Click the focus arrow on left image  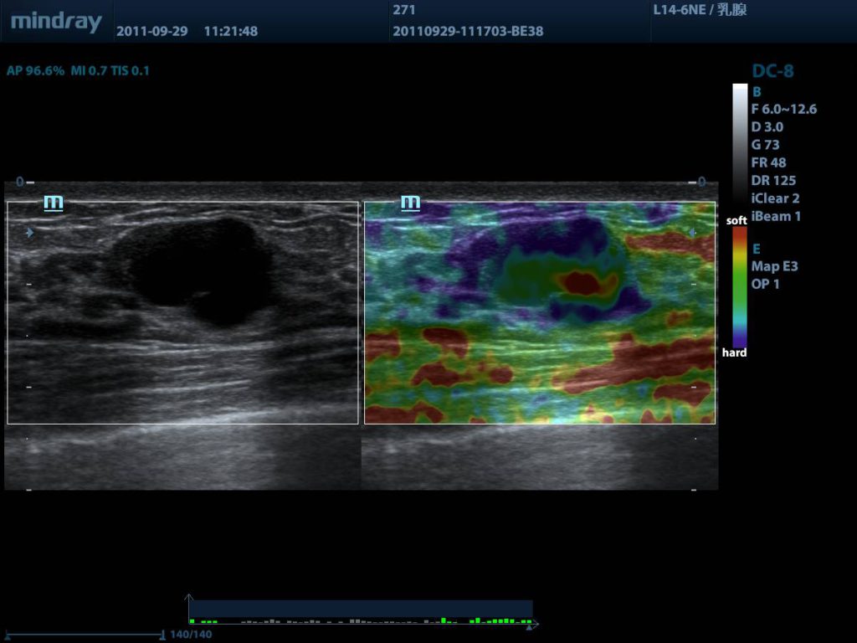tap(29, 233)
